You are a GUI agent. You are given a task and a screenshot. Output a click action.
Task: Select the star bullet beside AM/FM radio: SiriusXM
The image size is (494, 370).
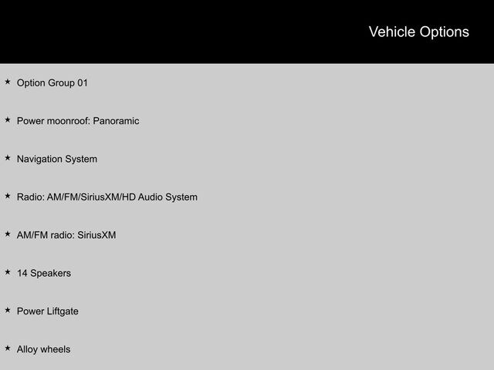(x=7, y=234)
